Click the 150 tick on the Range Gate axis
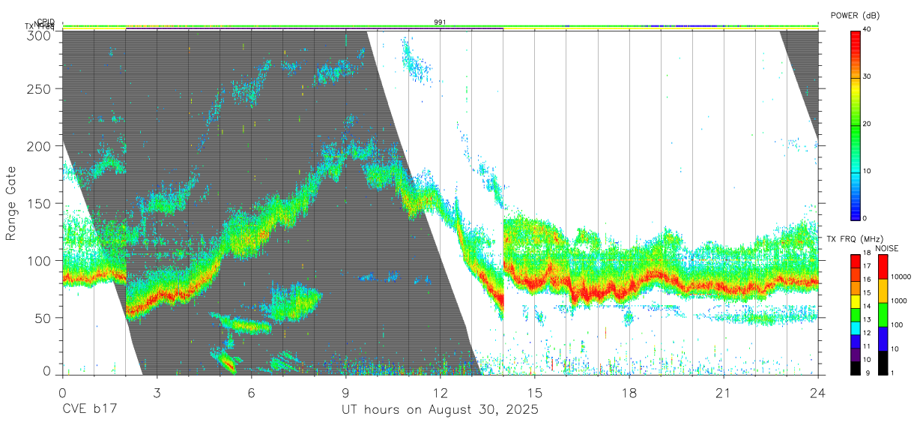Image resolution: width=920 pixels, height=425 pixels. pos(38,203)
